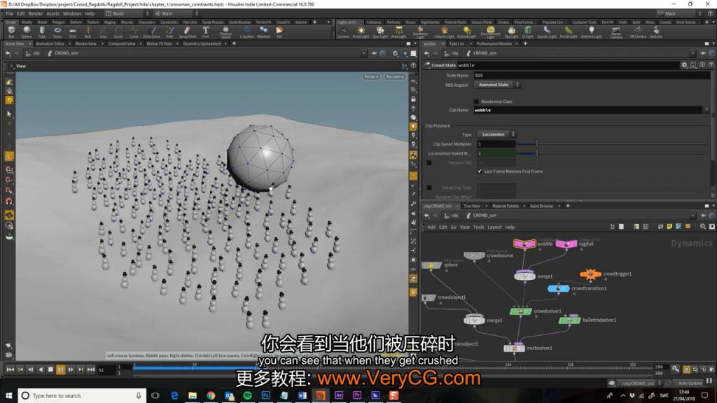717x403 pixels.
Task: Add a Sky Light from the shelf
Action: pos(511,32)
